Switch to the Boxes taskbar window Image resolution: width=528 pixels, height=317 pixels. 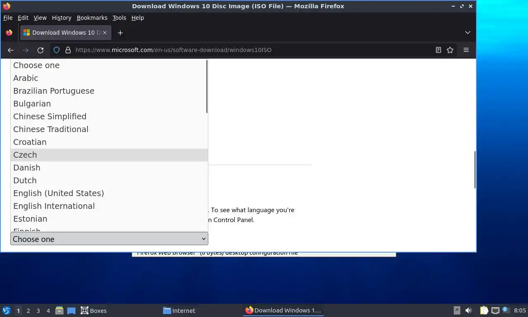tap(94, 310)
